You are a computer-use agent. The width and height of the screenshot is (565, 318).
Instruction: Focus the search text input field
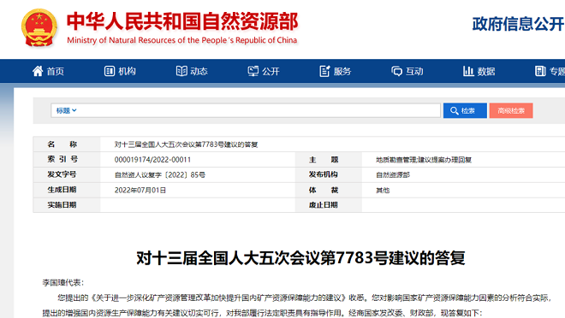pyautogui.click(x=259, y=110)
